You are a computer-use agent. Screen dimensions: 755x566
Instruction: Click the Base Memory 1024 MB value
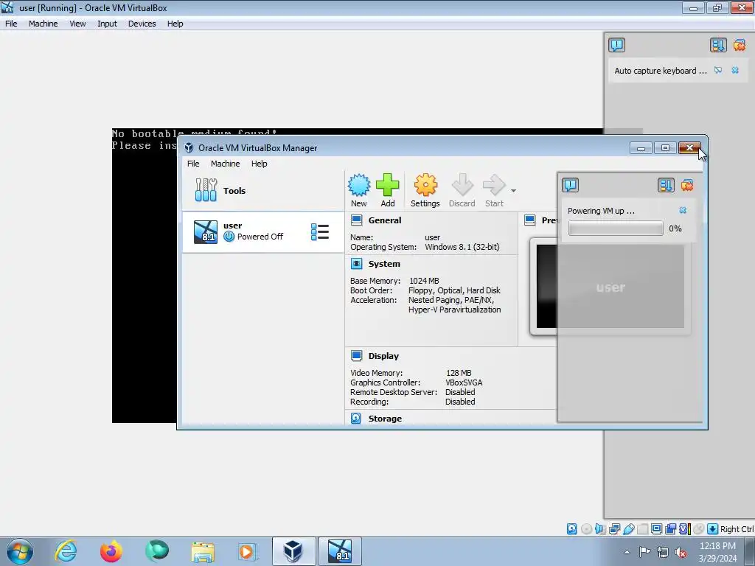pos(424,281)
